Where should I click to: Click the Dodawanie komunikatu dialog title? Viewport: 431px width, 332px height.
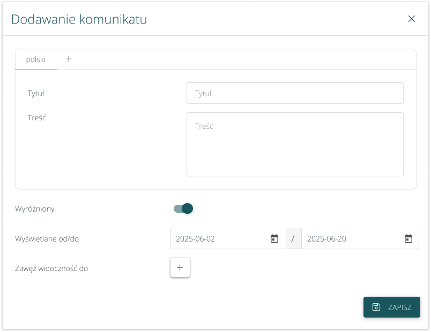coord(79,19)
